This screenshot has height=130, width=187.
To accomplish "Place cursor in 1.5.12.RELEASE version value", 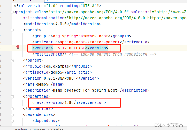I will [x=69, y=48].
